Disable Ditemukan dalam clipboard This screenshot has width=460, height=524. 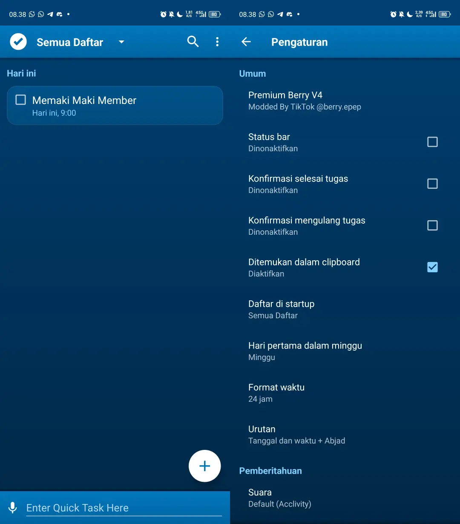[x=432, y=267]
